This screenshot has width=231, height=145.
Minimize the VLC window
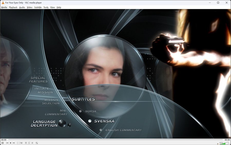pos(210,3)
